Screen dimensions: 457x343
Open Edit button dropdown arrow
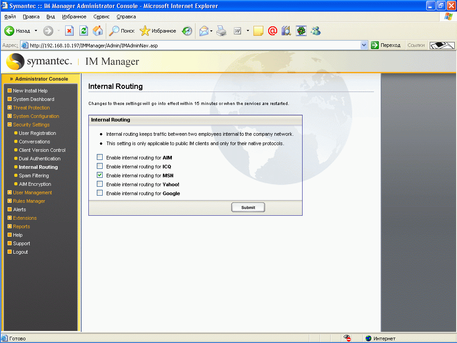[248, 31]
